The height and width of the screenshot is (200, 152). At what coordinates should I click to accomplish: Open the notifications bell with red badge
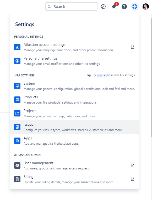point(115,6)
